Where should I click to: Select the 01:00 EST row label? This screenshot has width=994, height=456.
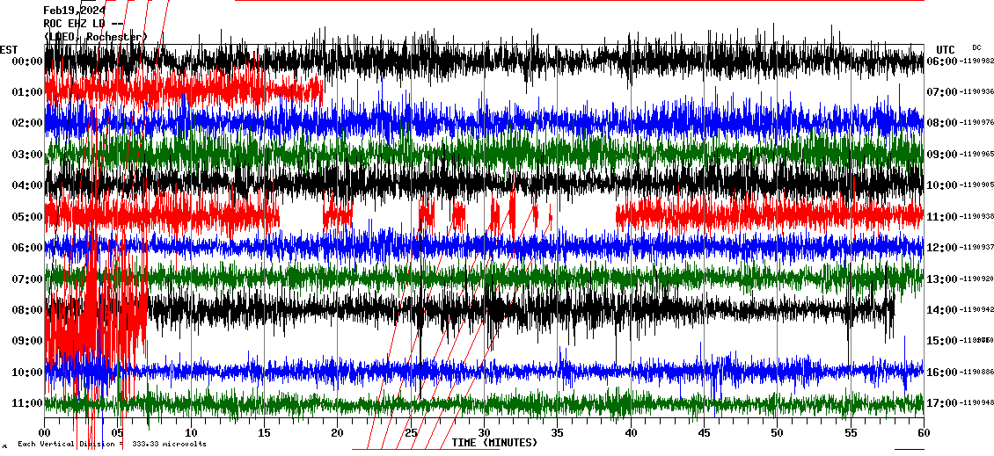(x=26, y=92)
